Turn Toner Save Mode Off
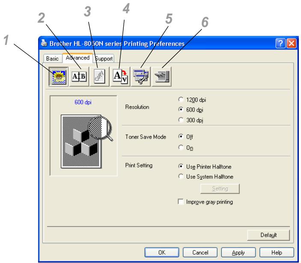301x263 pixels. coord(186,137)
